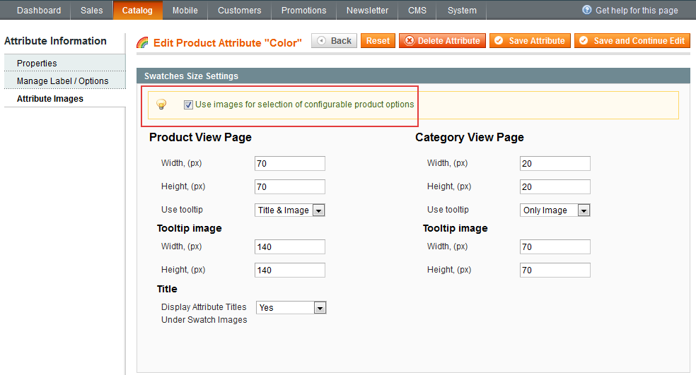Click the lightbulb hint icon
Viewport: 696px width, 375px height.
click(x=161, y=105)
